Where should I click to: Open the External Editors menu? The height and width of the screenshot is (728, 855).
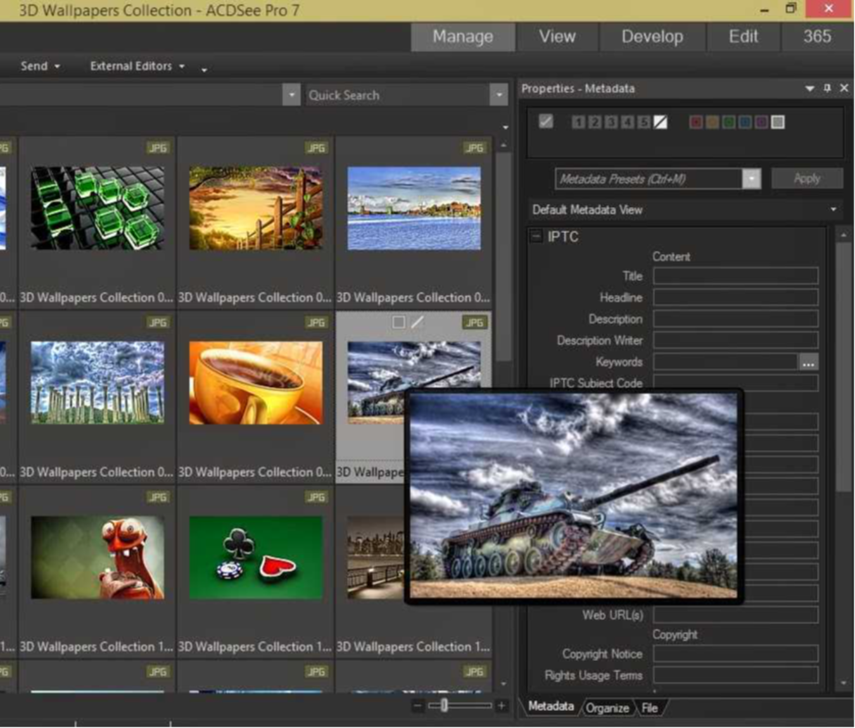tap(136, 66)
